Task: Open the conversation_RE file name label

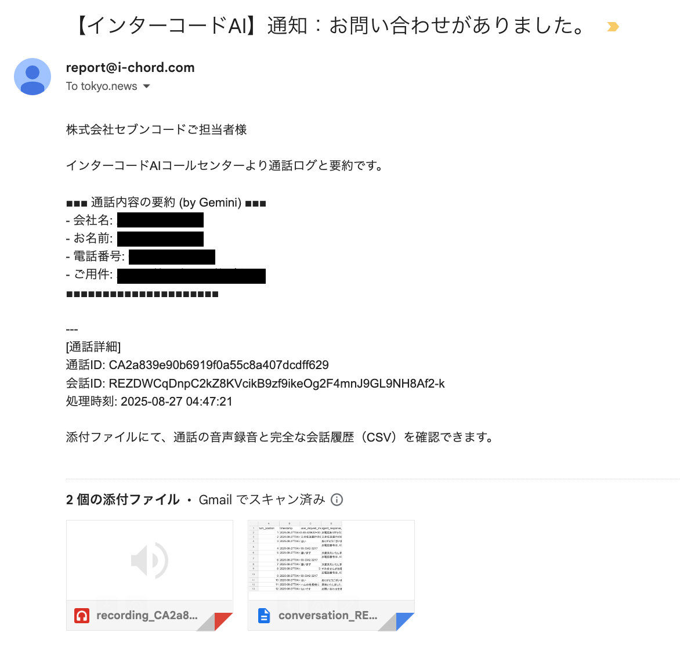Action: point(328,616)
